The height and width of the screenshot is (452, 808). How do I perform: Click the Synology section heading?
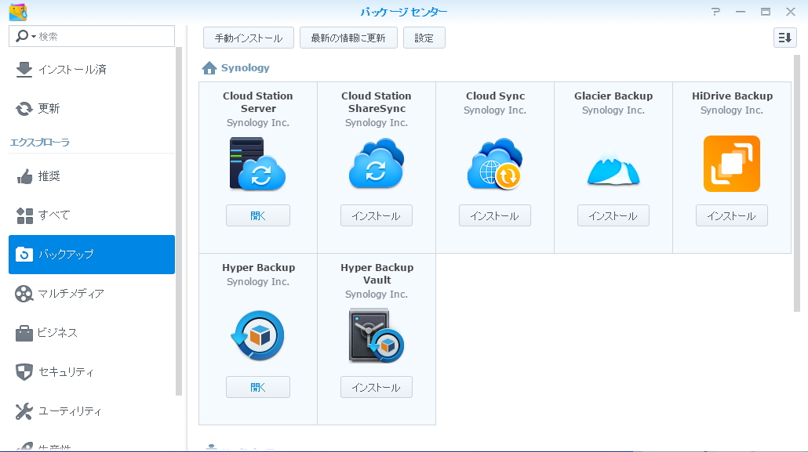[246, 68]
